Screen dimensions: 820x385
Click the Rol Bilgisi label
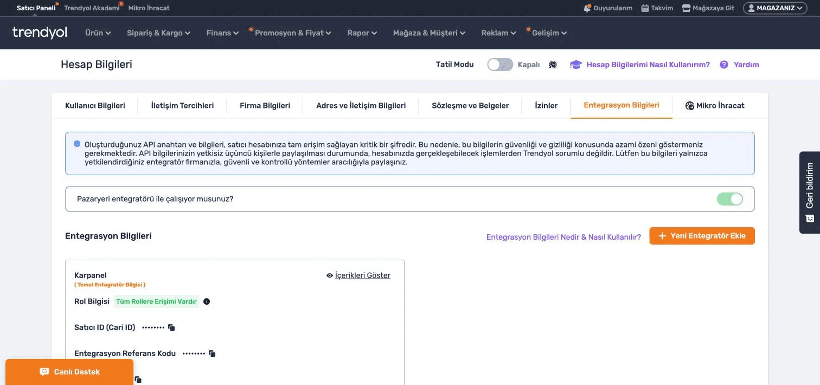[x=92, y=301]
